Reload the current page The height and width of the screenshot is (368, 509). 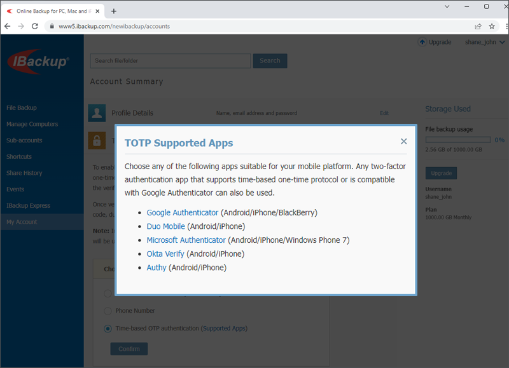point(35,26)
